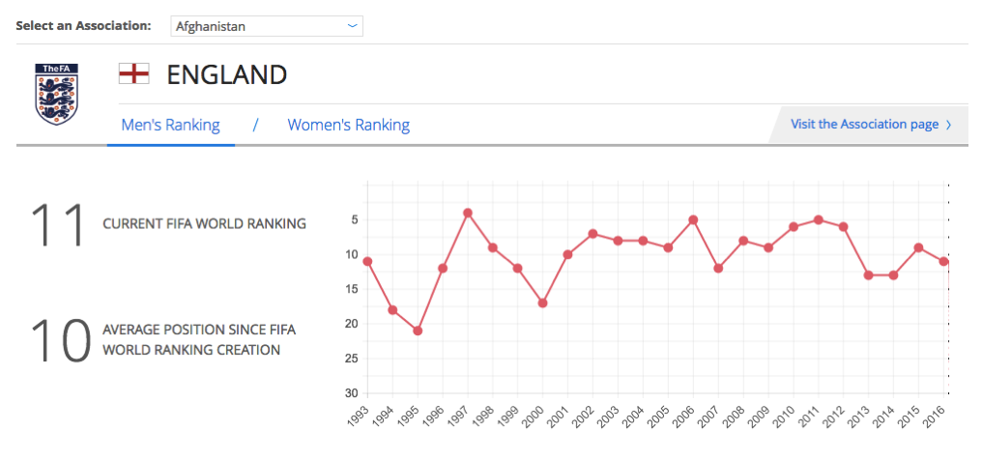The height and width of the screenshot is (460, 982).
Task: Click the 2016 data point on chart
Action: point(943,261)
